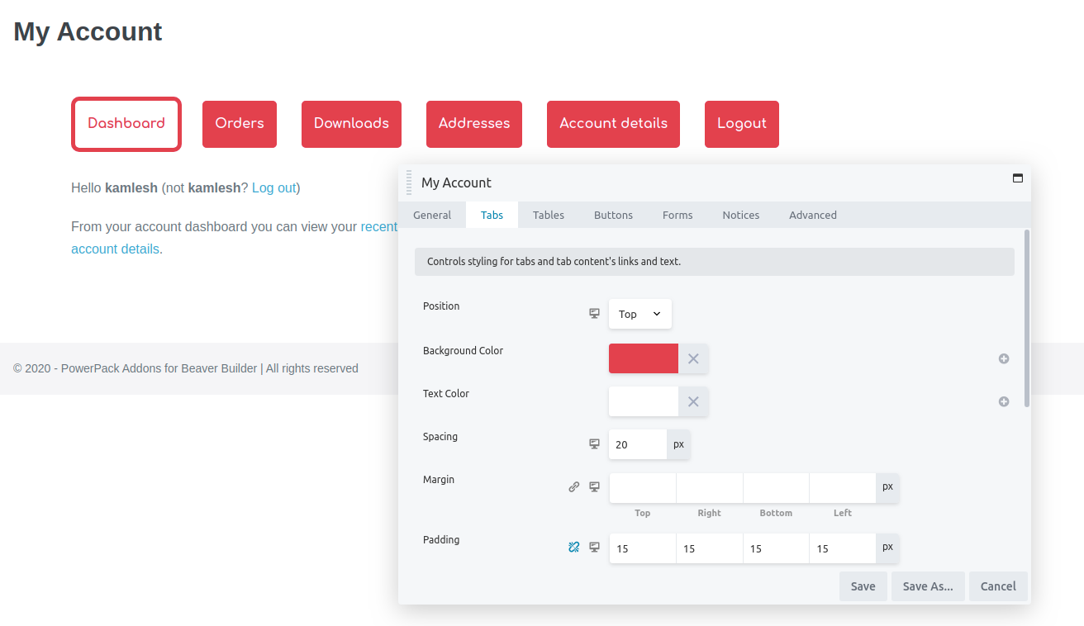The width and height of the screenshot is (1084, 626).
Task: Open the Position dropdown showing Top
Action: click(639, 314)
